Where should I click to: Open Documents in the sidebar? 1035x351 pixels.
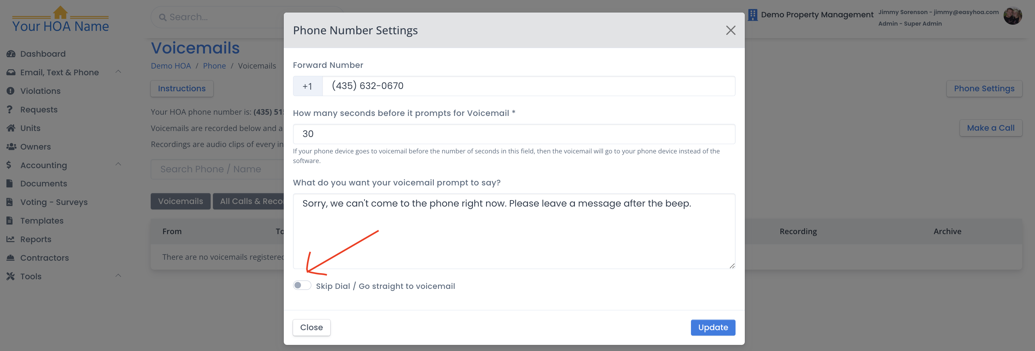(x=43, y=184)
